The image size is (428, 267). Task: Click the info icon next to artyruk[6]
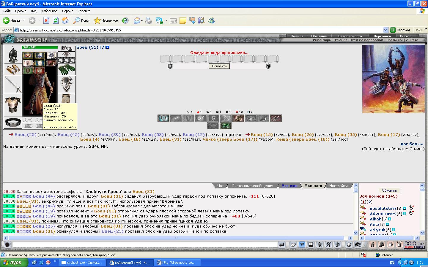coord(393,230)
